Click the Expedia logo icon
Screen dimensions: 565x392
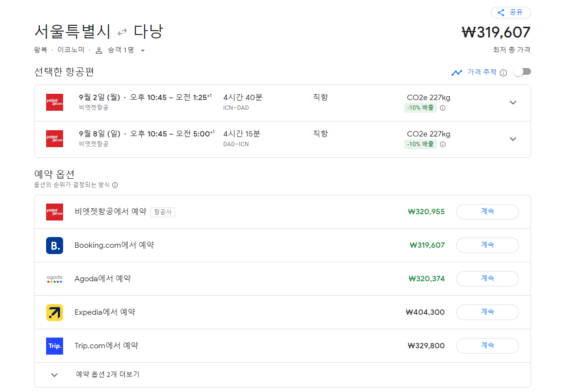click(x=54, y=312)
